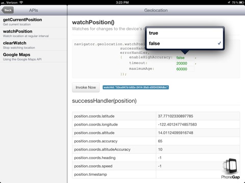Screen dimensions: 245x183
Task: Tap the position.coords.accuracy row
Action: point(156,141)
